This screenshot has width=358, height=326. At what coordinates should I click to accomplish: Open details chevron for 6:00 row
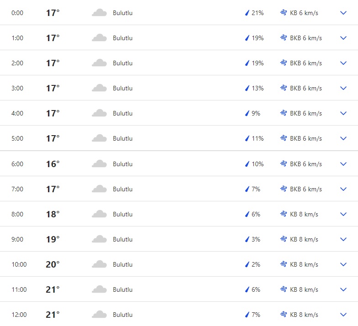(343, 164)
